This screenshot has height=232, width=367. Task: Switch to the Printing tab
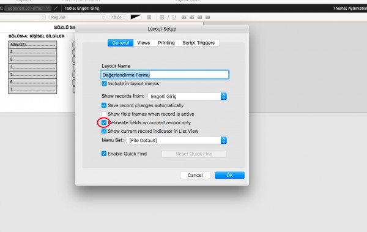point(166,43)
